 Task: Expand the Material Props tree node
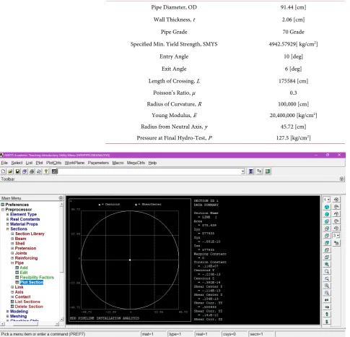coord(7,224)
